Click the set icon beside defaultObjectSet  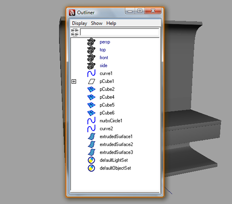91,168
